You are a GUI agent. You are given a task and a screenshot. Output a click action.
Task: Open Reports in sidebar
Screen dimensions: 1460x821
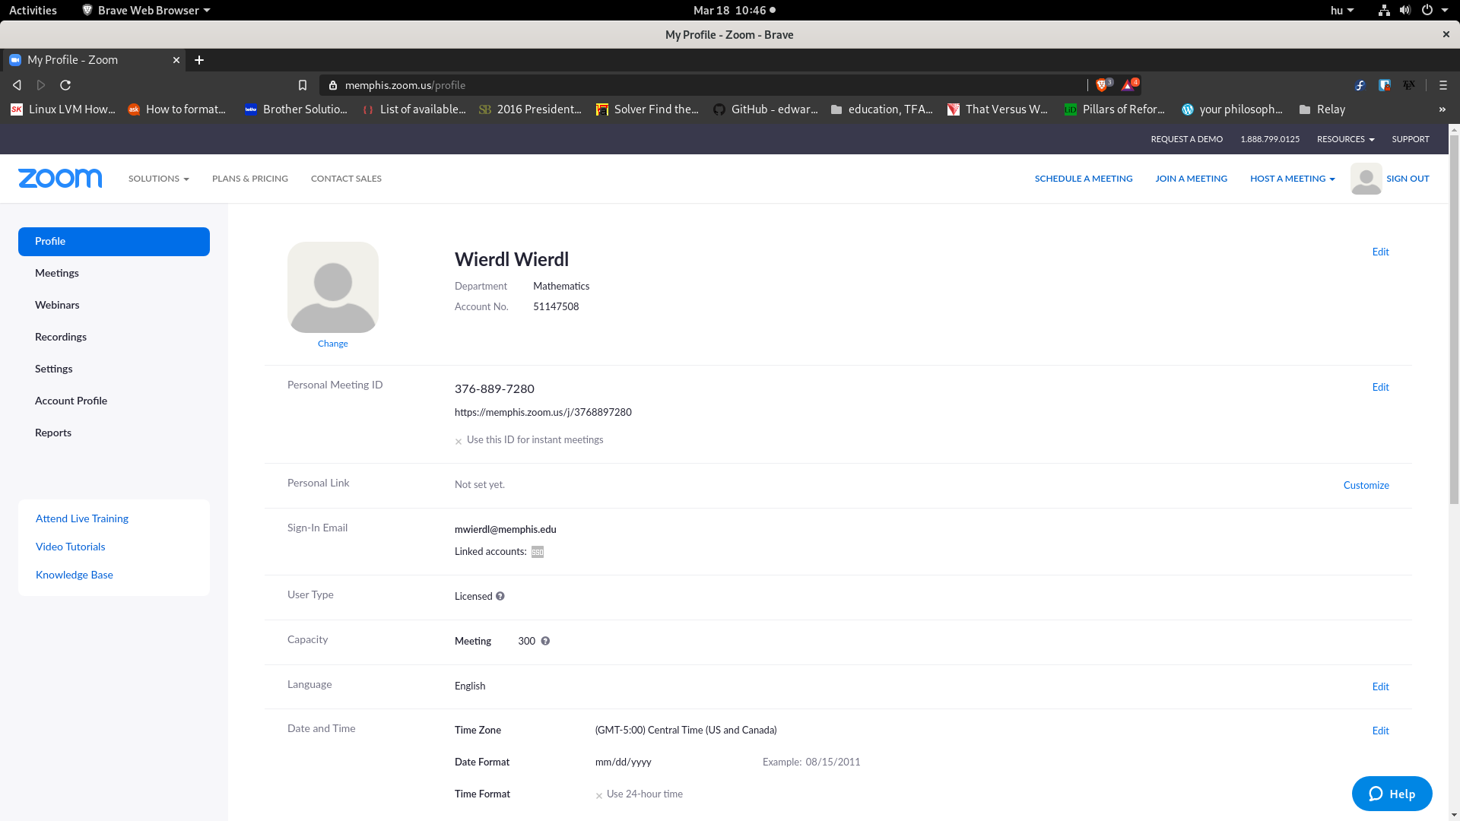pyautogui.click(x=114, y=433)
